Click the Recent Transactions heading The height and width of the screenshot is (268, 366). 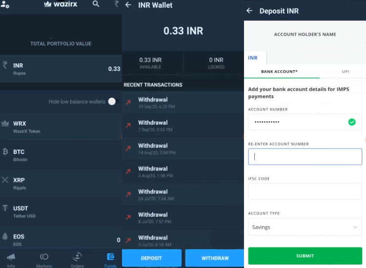coord(153,85)
